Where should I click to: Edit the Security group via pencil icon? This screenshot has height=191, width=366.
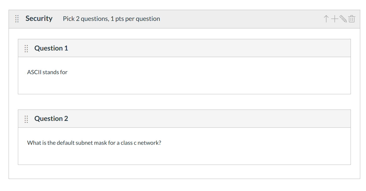click(343, 19)
